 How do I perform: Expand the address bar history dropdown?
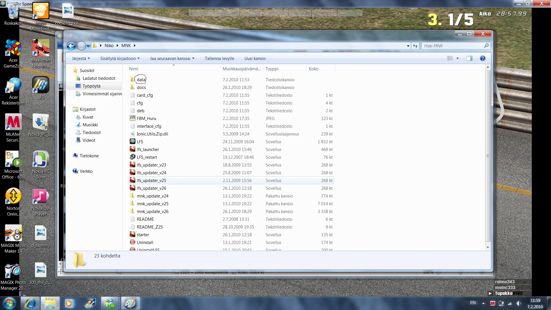(x=408, y=46)
